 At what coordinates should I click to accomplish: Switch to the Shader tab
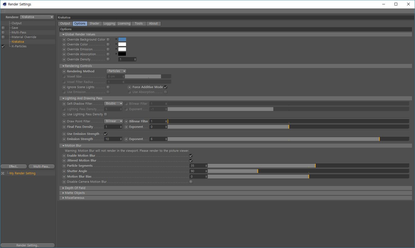94,23
